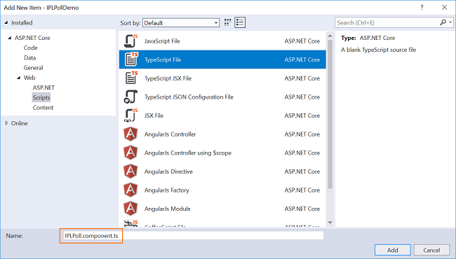
Task: Choose the AngularJs Controller template icon
Action: pyautogui.click(x=130, y=134)
